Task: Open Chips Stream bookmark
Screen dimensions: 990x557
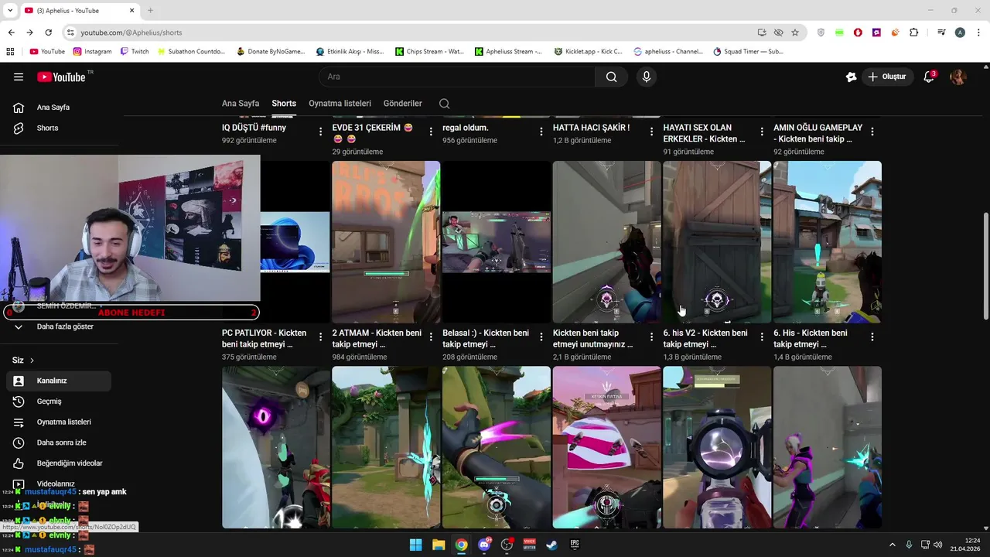Action: [x=429, y=52]
